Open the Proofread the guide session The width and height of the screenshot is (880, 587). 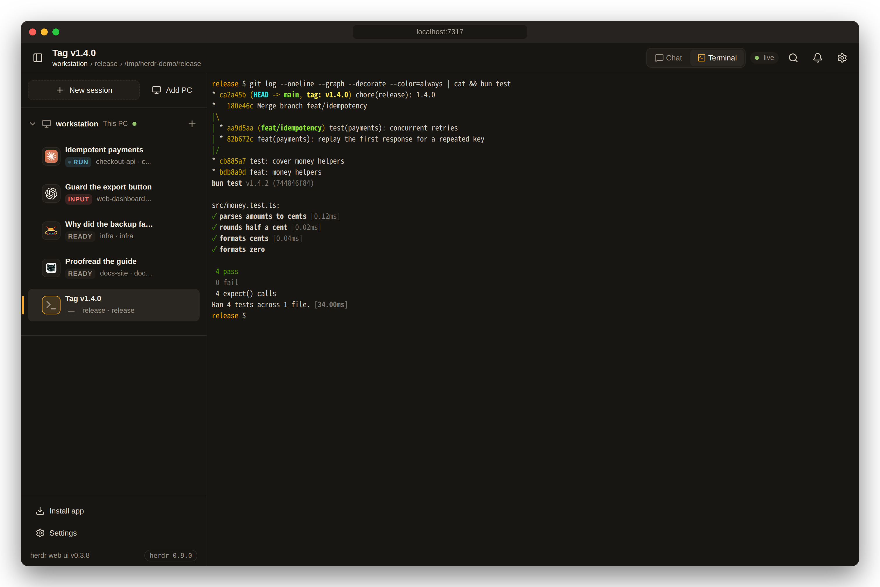pyautogui.click(x=114, y=268)
